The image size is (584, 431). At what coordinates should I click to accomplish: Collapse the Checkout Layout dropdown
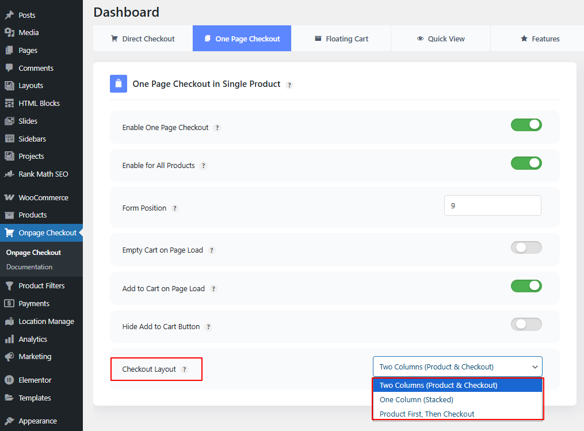(x=457, y=367)
